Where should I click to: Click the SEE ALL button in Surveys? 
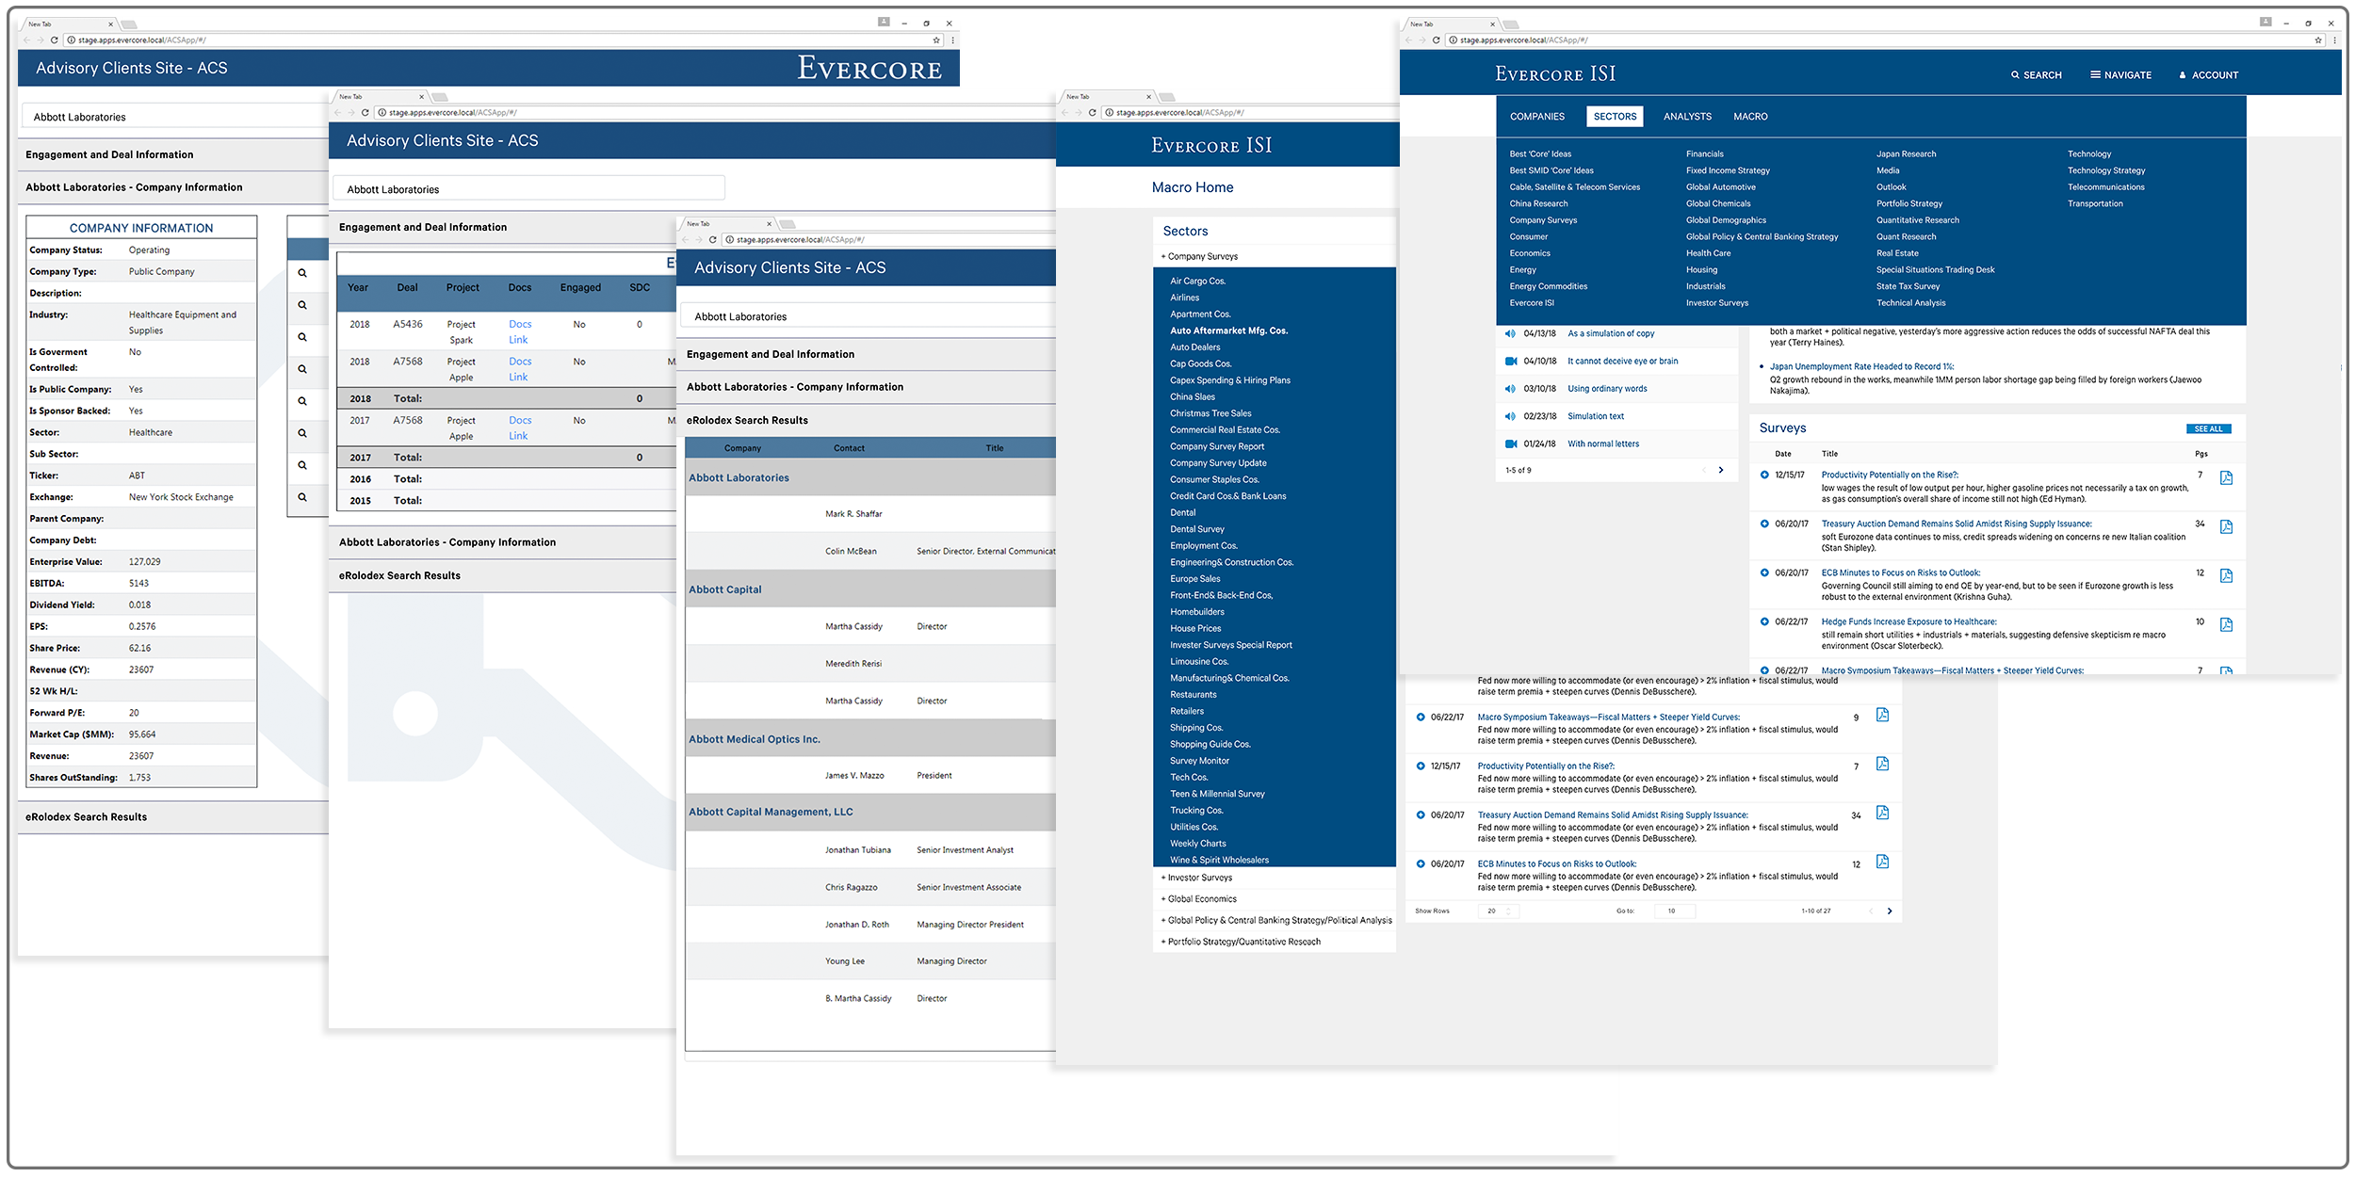tap(2207, 429)
